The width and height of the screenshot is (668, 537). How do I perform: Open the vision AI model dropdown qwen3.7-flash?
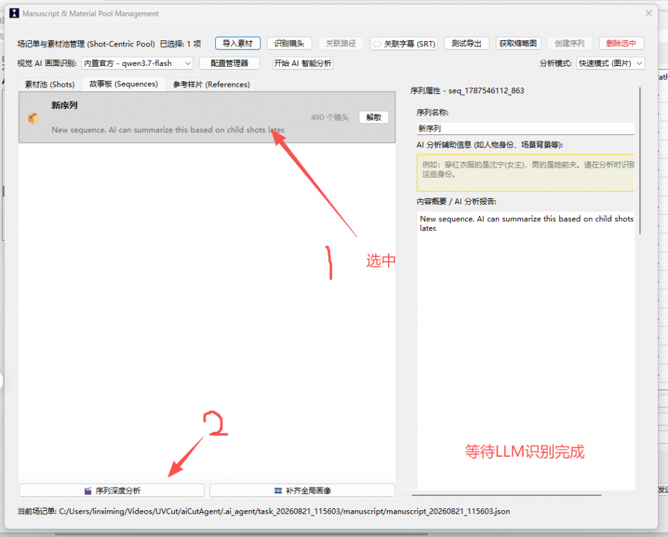point(137,63)
